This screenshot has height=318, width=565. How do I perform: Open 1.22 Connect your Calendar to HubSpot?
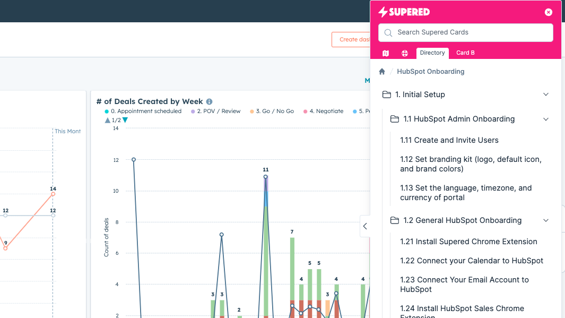pyautogui.click(x=471, y=261)
